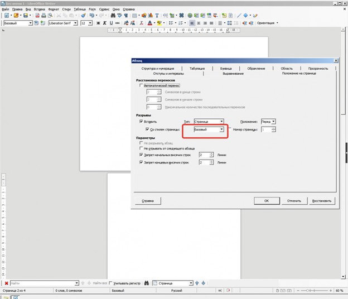Check Не отрывать от следующего абзаца

tap(141, 148)
